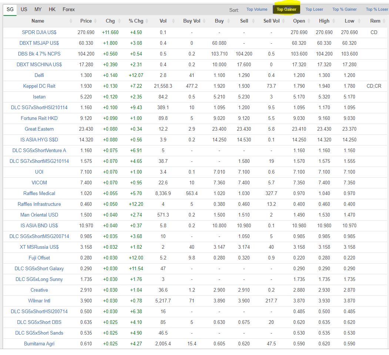Screen dimensions: 389x355
Task: Select Keppel DC Reit remark CD;CR
Action: coord(374,86)
